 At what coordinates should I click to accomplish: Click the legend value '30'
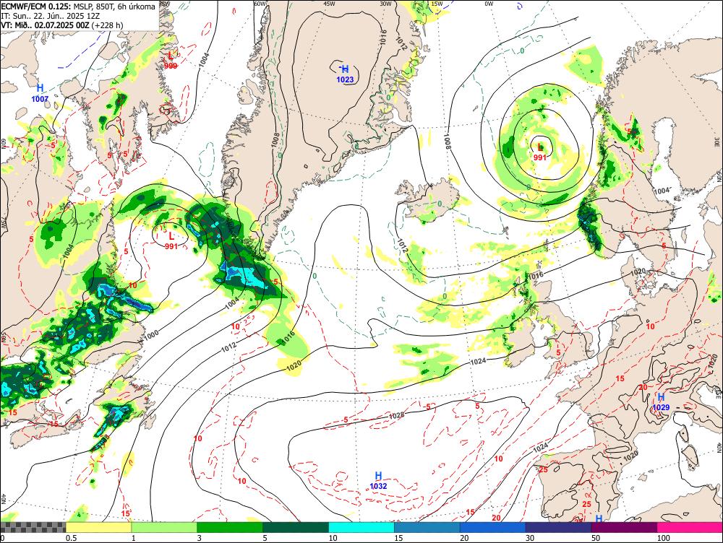click(x=530, y=538)
